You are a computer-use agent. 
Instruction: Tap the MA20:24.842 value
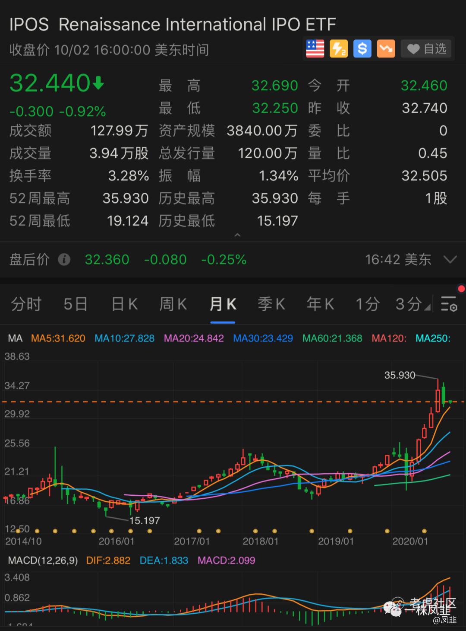tap(194, 338)
